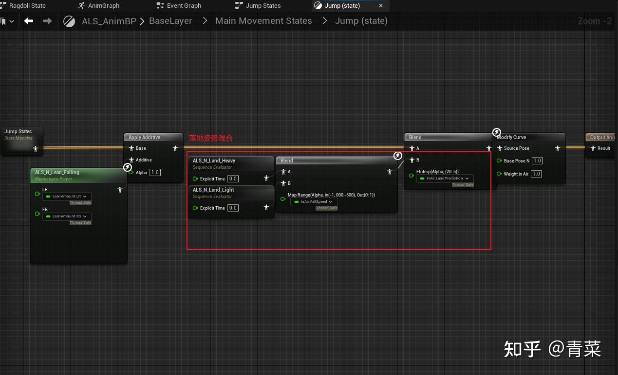Click the B pin on the FInterp Blend node

(412, 160)
